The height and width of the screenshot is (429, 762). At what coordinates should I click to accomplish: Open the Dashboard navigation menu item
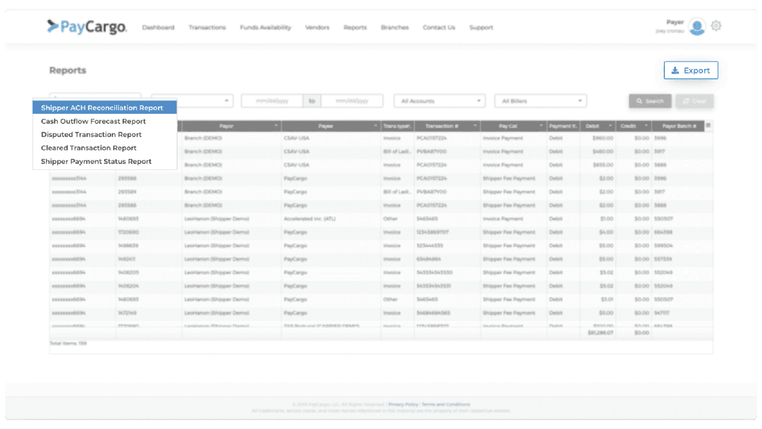coord(158,27)
